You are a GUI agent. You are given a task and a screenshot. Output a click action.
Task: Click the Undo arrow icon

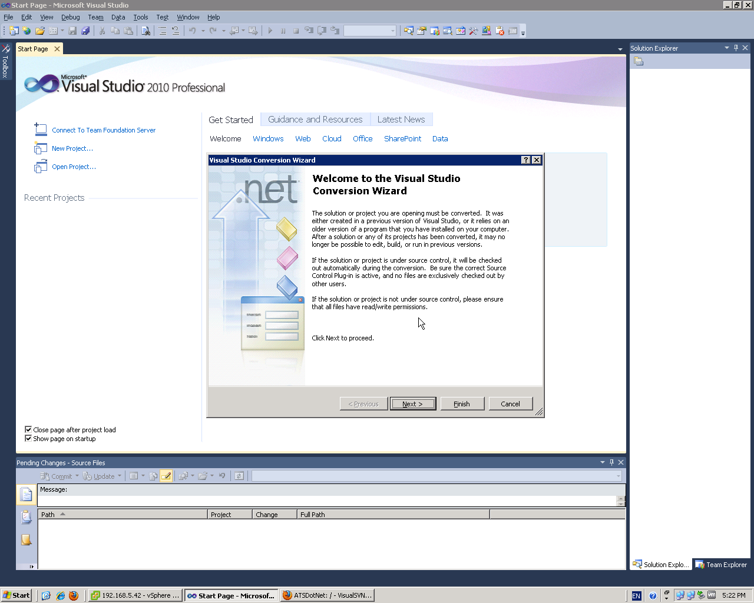(192, 31)
